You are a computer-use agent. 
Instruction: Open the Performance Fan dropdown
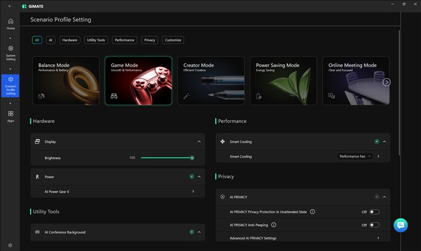[x=355, y=156]
